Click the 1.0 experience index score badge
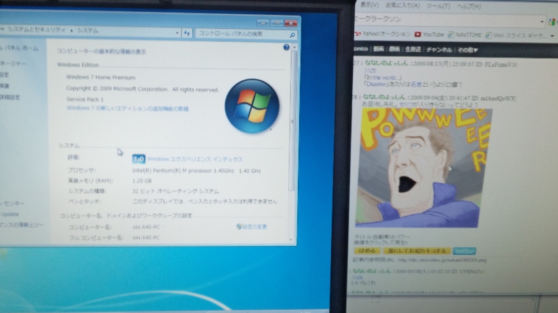Image resolution: width=558 pixels, height=313 pixels. coord(139,159)
